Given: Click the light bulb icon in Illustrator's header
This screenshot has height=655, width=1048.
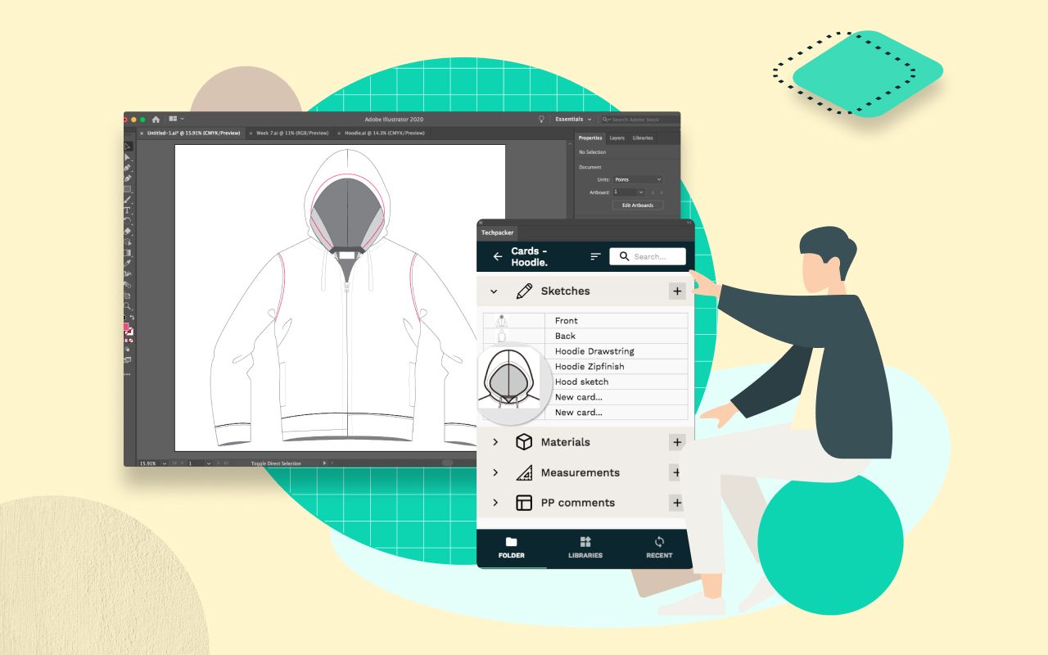Looking at the screenshot, I should [542, 119].
